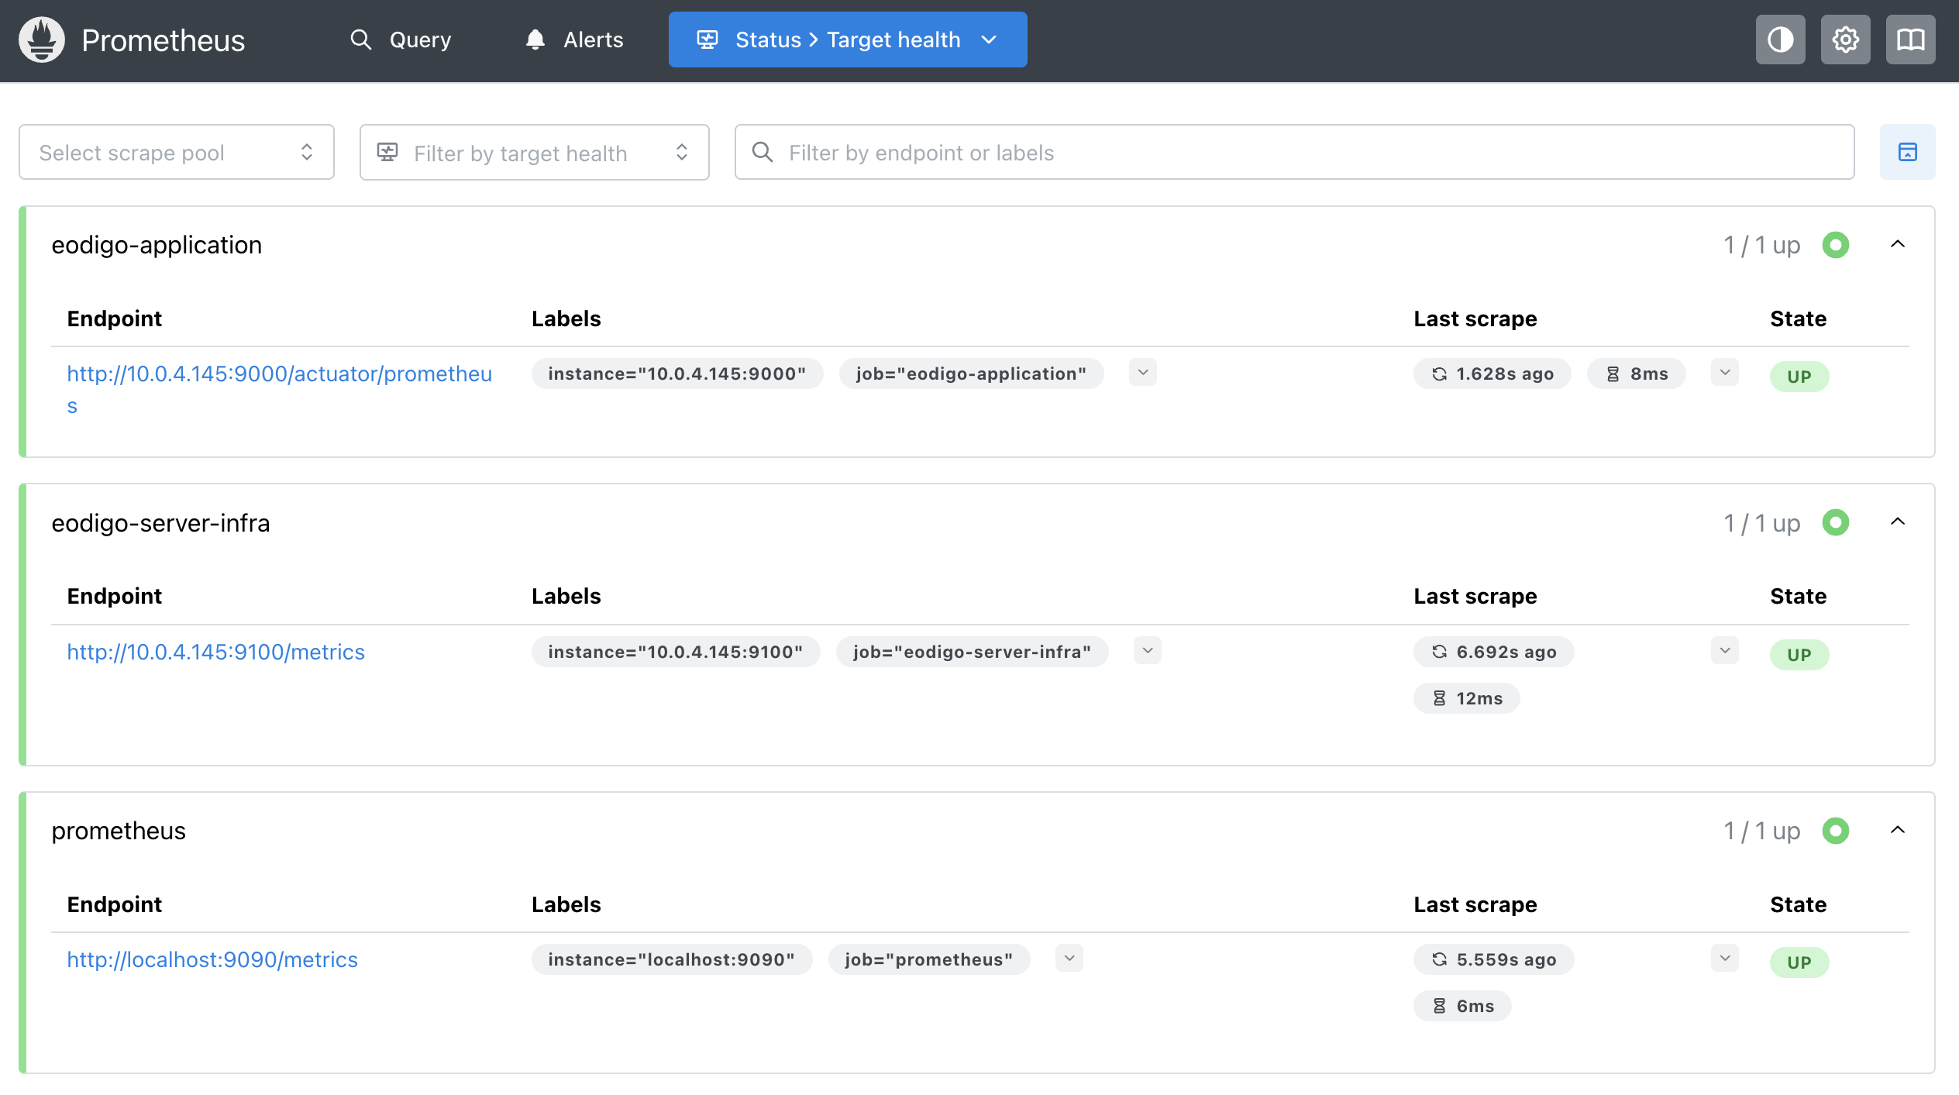Viewport: 1959px width, 1095px height.
Task: Open the Select scrape pool dropdown
Action: 177,153
